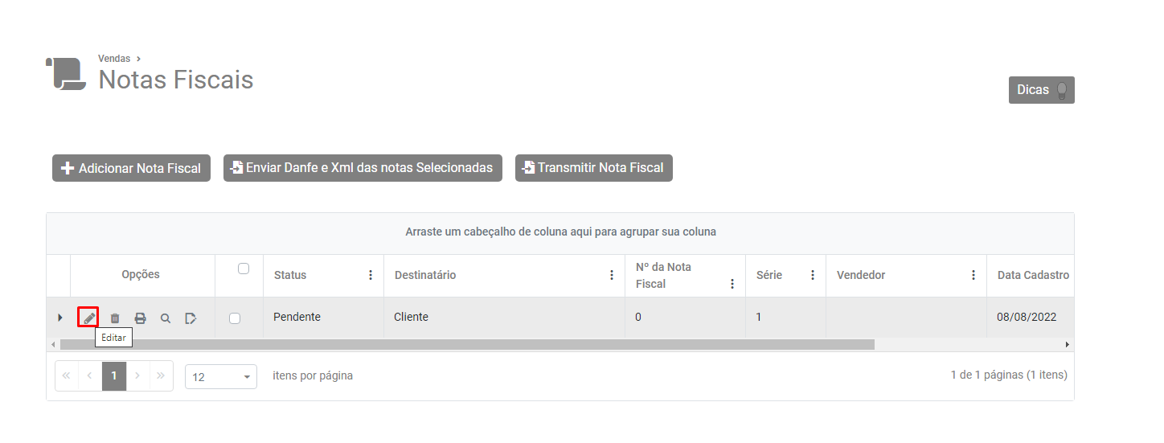Click Adicionar Nota Fiscal button
The height and width of the screenshot is (443, 1164).
pyautogui.click(x=131, y=168)
